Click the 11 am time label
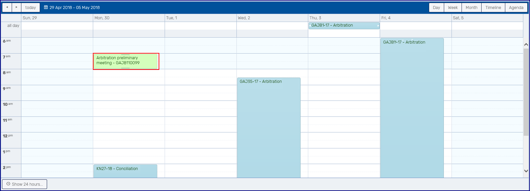 (7, 120)
